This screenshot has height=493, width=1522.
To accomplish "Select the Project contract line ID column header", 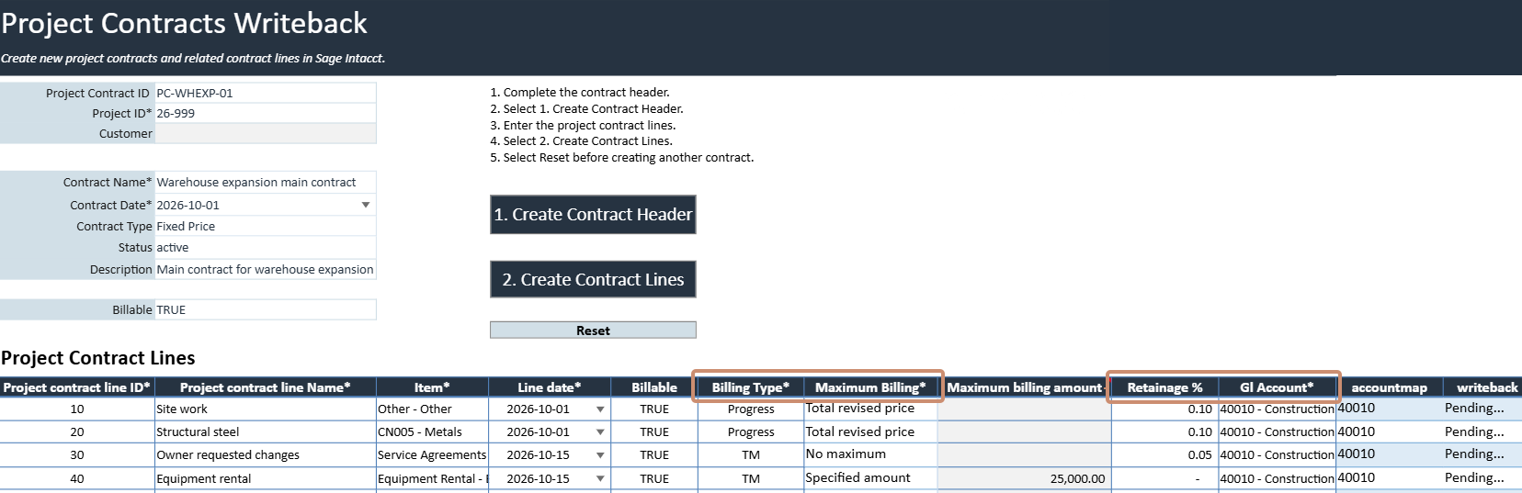I will [x=76, y=387].
